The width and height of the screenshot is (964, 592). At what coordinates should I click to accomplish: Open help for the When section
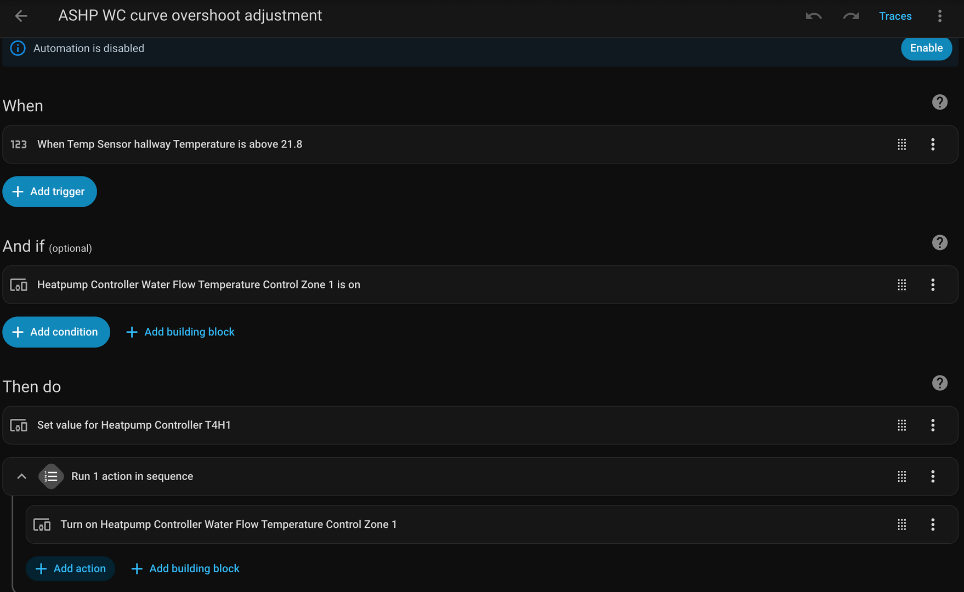tap(939, 102)
